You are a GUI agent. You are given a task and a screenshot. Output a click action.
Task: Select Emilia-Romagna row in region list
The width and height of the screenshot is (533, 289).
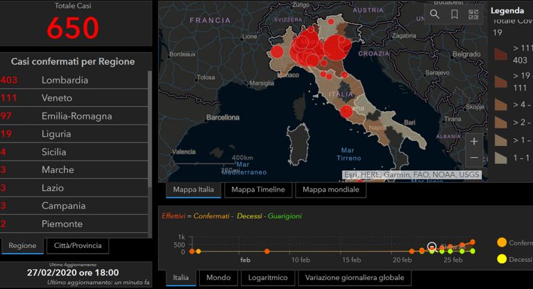coord(74,116)
